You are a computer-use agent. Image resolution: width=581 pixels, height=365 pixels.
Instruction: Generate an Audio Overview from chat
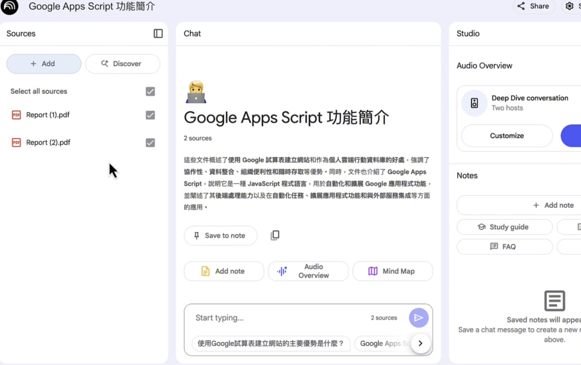(x=308, y=271)
